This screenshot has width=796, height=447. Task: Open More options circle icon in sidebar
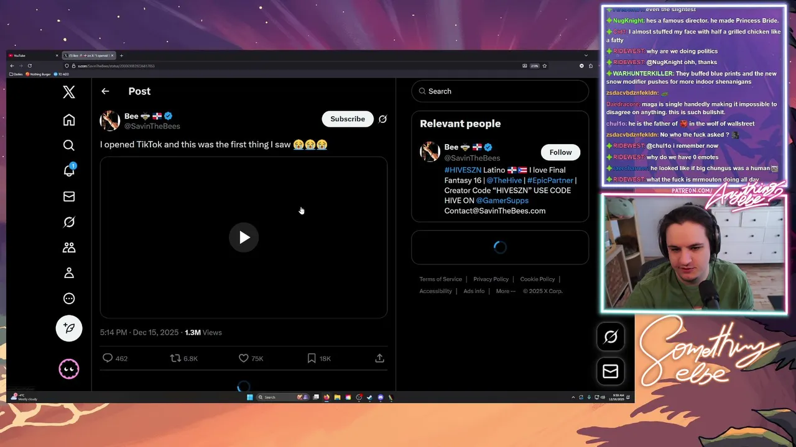point(69,298)
